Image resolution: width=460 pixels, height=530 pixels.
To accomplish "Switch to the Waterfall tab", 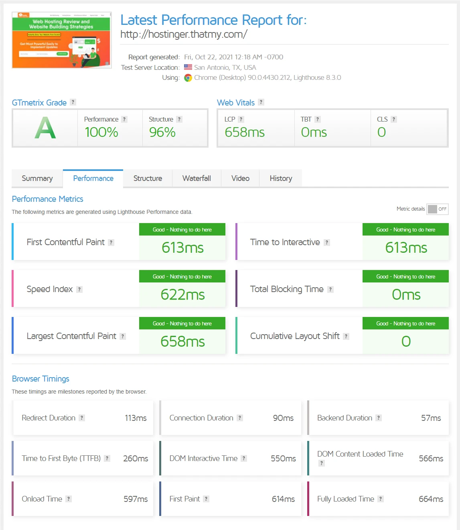I will pos(197,178).
